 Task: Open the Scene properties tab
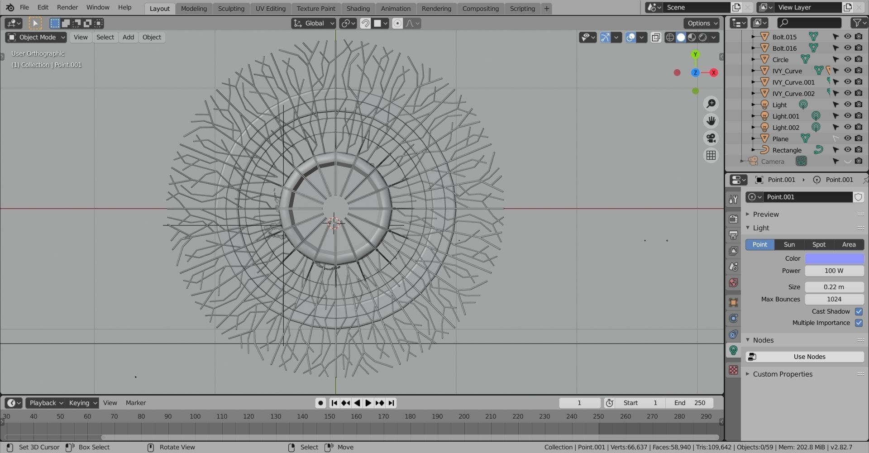tap(733, 267)
